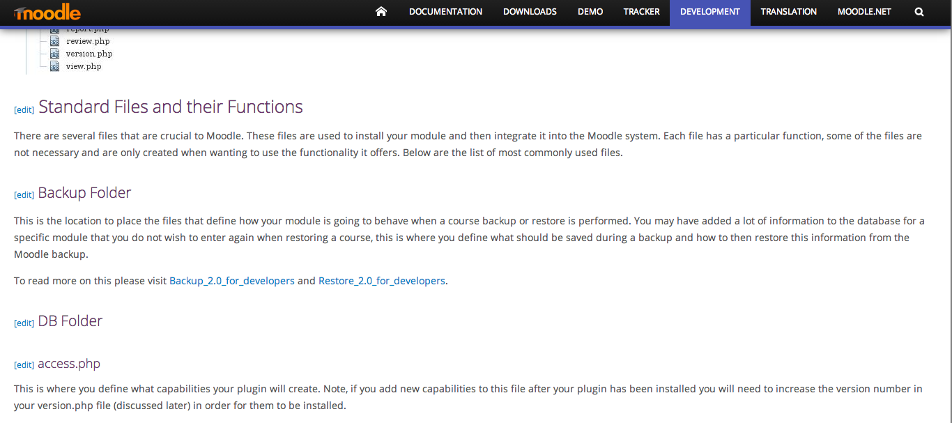The image size is (952, 423).
Task: Go to the home icon
Action: (x=381, y=12)
